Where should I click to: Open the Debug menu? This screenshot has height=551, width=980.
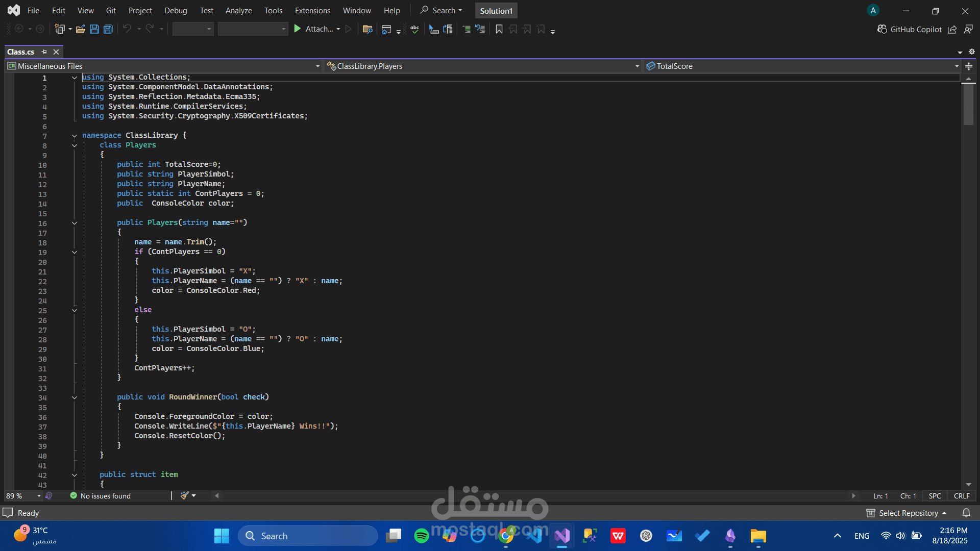coord(176,11)
